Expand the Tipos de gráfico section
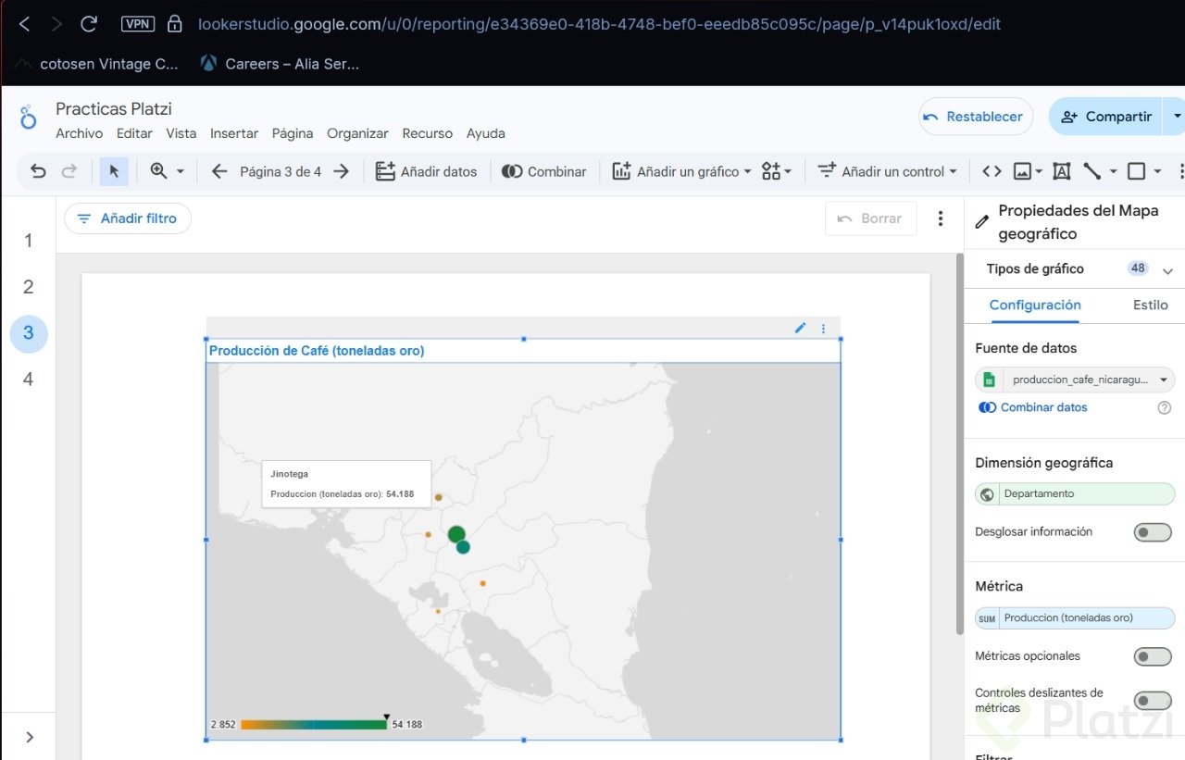This screenshot has width=1185, height=760. pyautogui.click(x=1167, y=269)
